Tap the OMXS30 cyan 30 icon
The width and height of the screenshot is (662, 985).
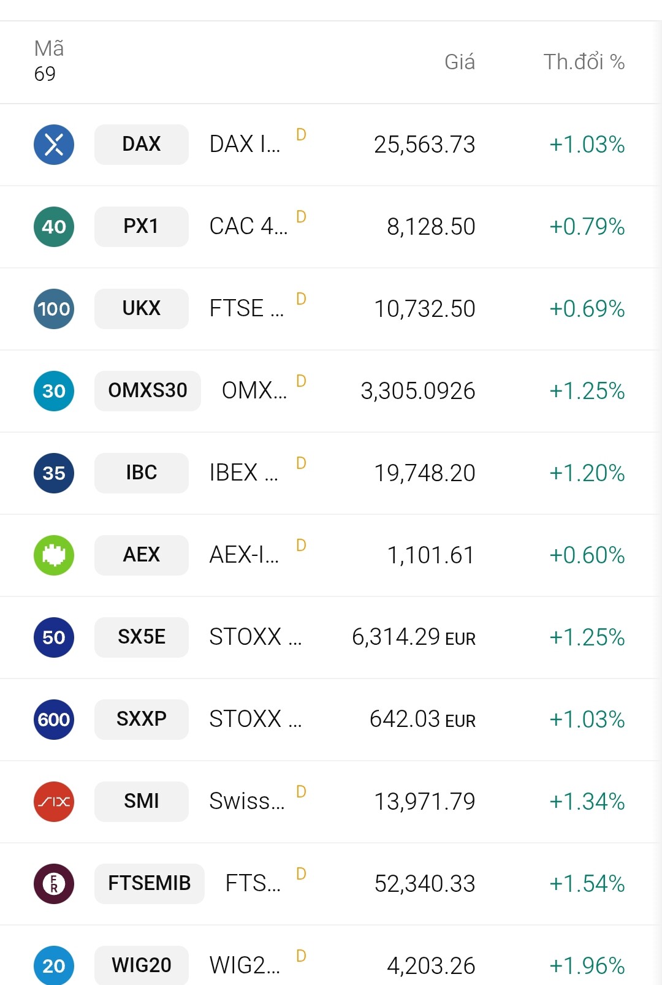pos(54,391)
